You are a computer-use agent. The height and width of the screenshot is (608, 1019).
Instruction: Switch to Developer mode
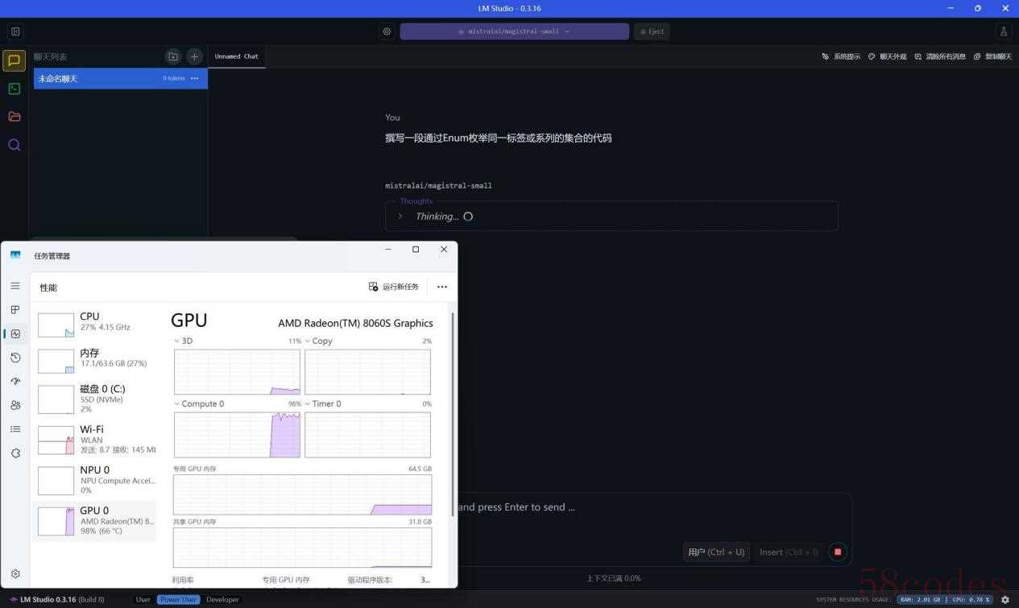point(222,600)
